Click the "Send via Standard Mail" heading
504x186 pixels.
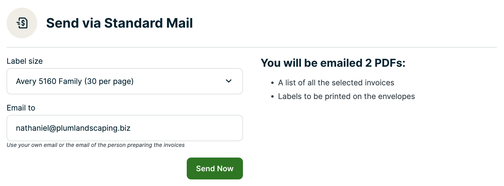click(119, 23)
